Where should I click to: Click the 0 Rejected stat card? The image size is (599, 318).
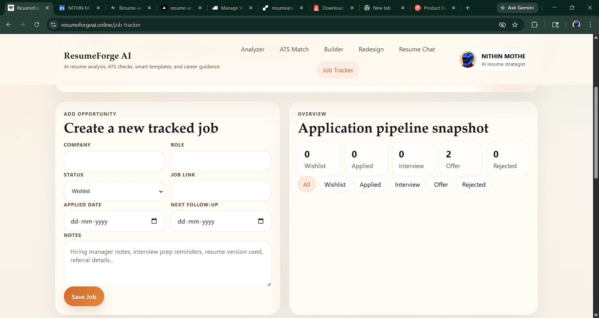click(508, 159)
